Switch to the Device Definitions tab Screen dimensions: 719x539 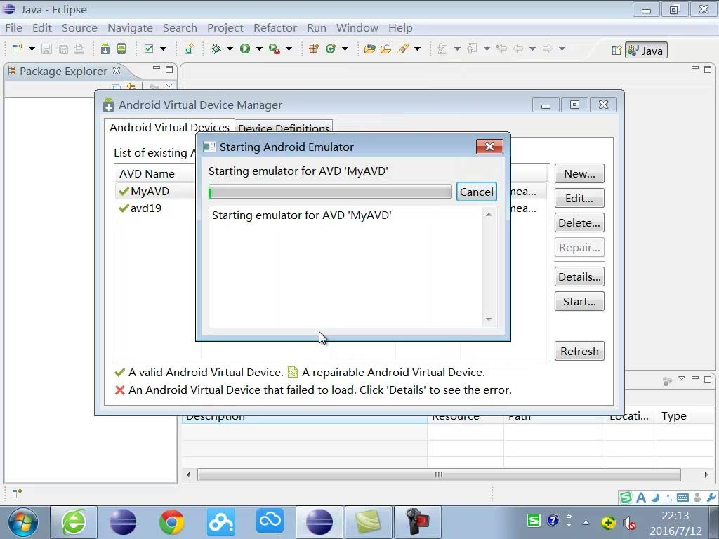(x=284, y=128)
